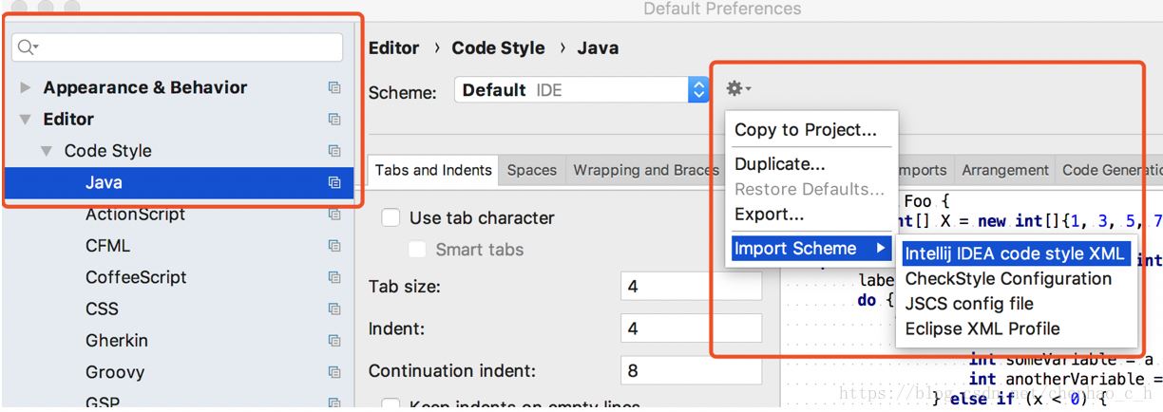Click the Tab size input field
1163x412 pixels.
pyautogui.click(x=690, y=287)
